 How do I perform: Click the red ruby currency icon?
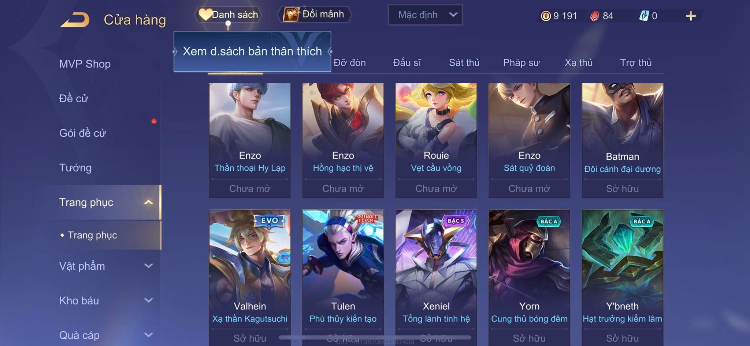click(595, 16)
